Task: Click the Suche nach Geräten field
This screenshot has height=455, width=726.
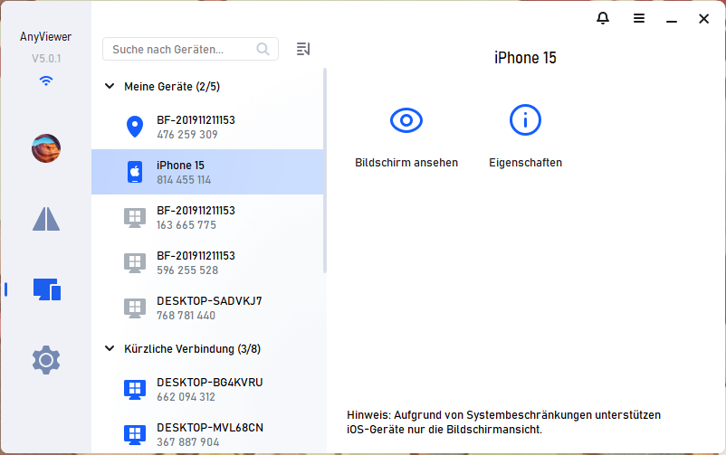Action: coord(181,49)
